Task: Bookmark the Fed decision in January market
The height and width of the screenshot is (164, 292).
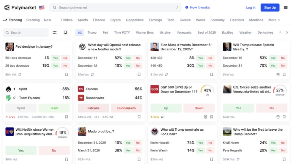Action: [x=66, y=75]
